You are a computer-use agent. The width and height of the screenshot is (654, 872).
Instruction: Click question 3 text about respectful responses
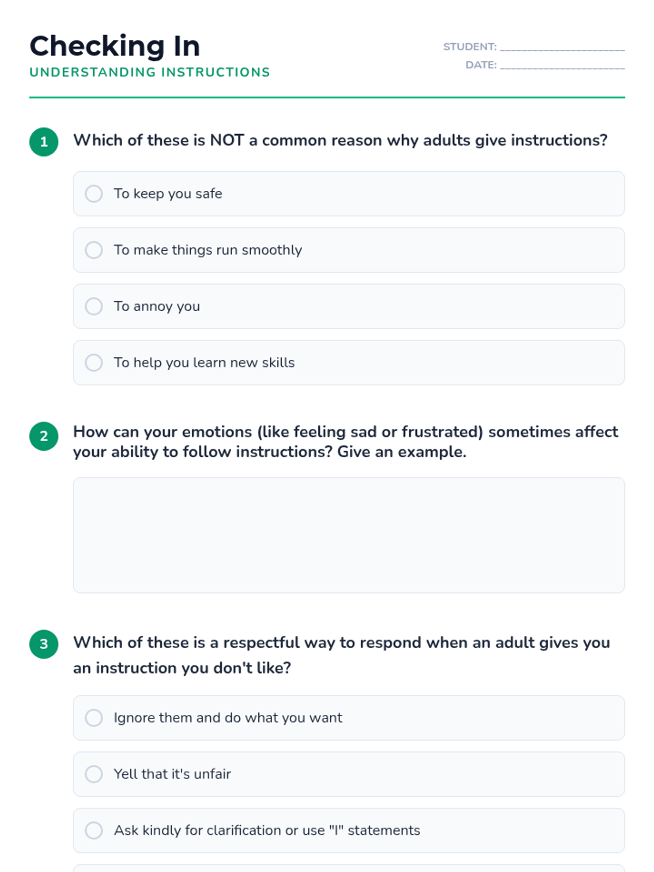pyautogui.click(x=342, y=655)
